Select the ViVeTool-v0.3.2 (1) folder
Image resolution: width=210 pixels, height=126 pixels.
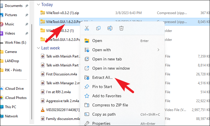point(60,31)
